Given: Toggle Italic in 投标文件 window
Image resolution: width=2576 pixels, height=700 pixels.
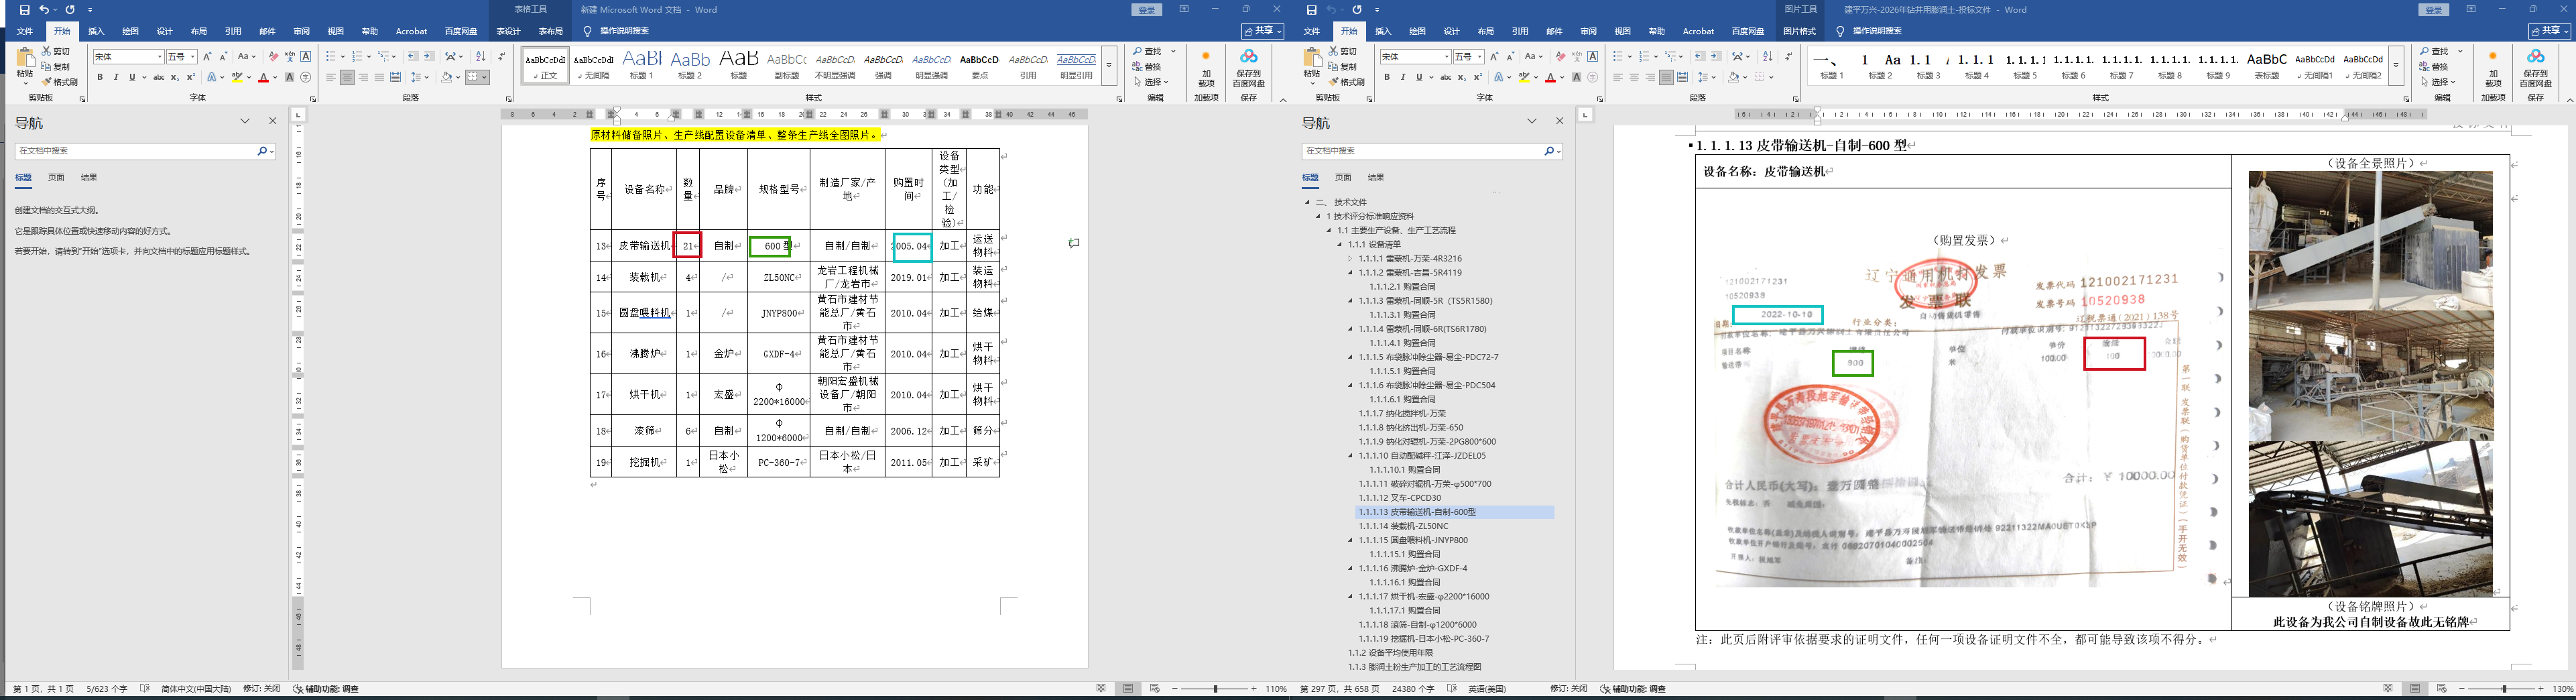Looking at the screenshot, I should [x=1403, y=77].
